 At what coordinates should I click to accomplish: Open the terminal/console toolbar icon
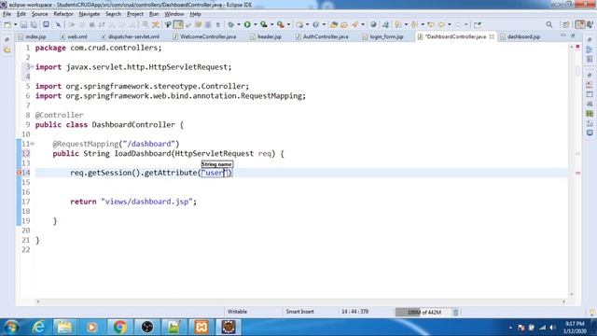pos(46,24)
